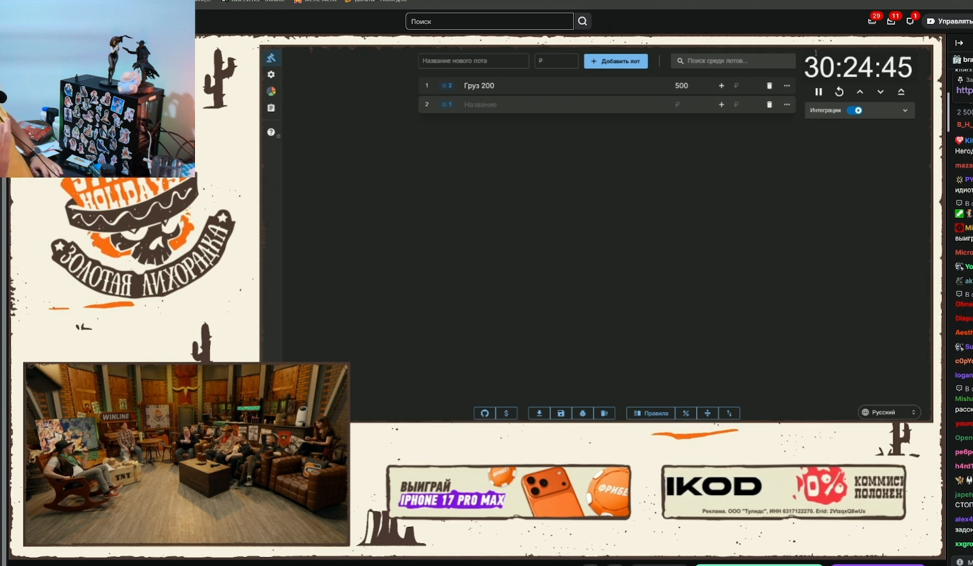Open the Русский language dropdown

[x=889, y=412]
